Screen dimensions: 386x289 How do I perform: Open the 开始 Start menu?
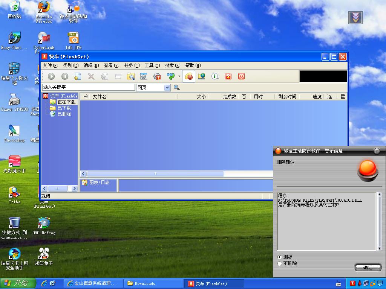(x=18, y=283)
